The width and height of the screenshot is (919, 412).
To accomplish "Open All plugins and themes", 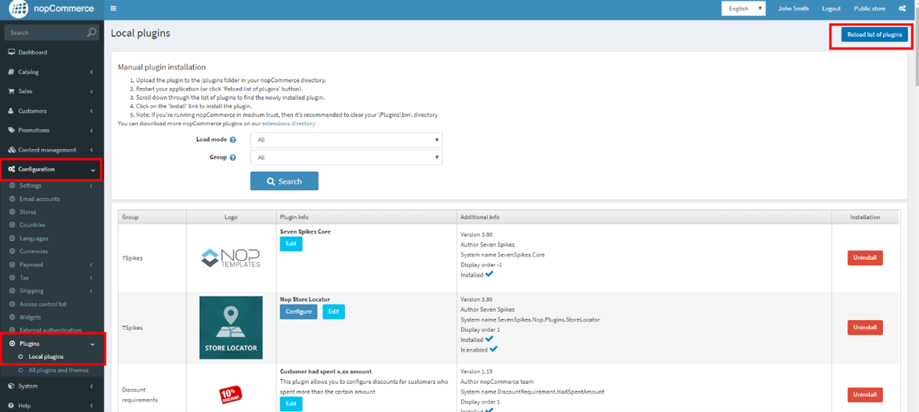I will [58, 370].
